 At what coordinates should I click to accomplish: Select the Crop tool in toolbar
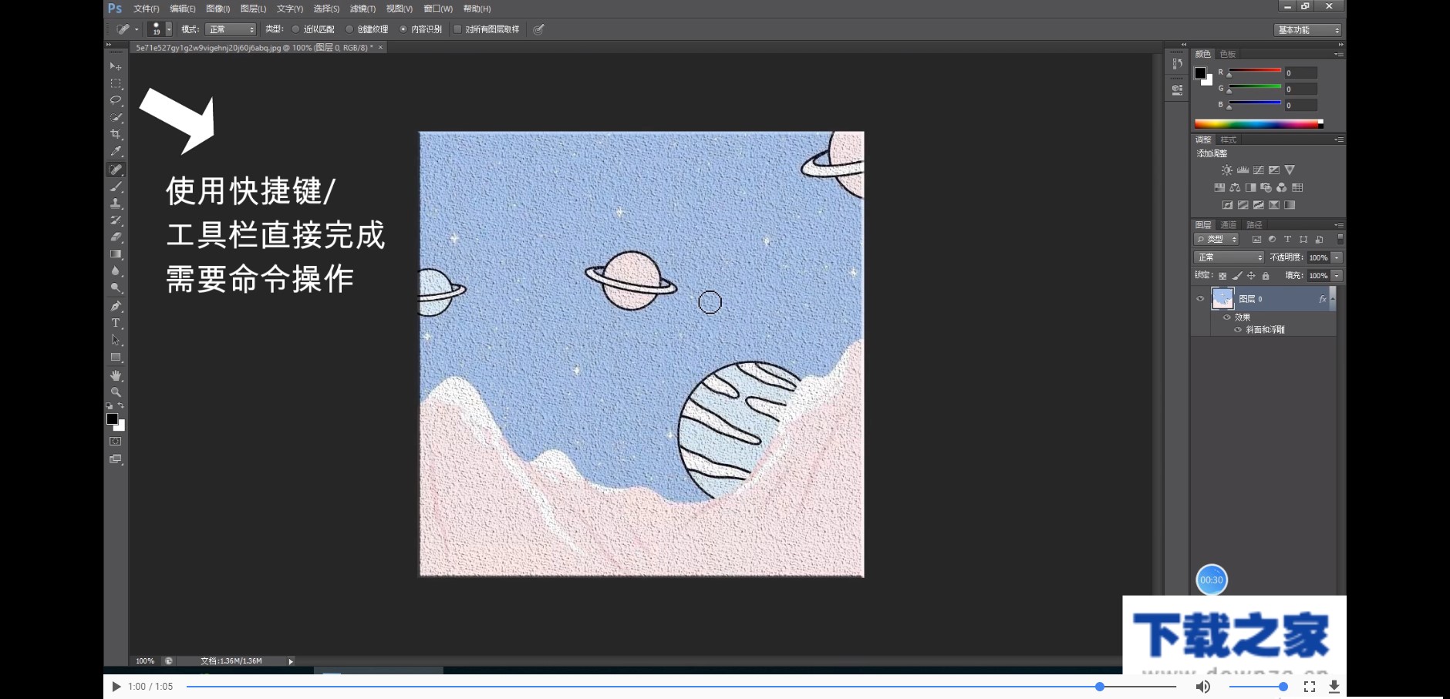point(116,134)
